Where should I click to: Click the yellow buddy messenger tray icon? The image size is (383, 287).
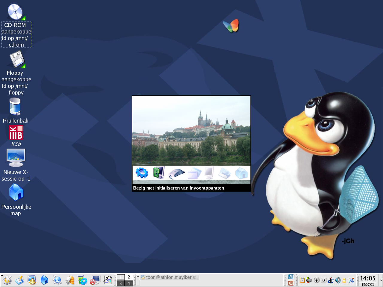coord(344,280)
